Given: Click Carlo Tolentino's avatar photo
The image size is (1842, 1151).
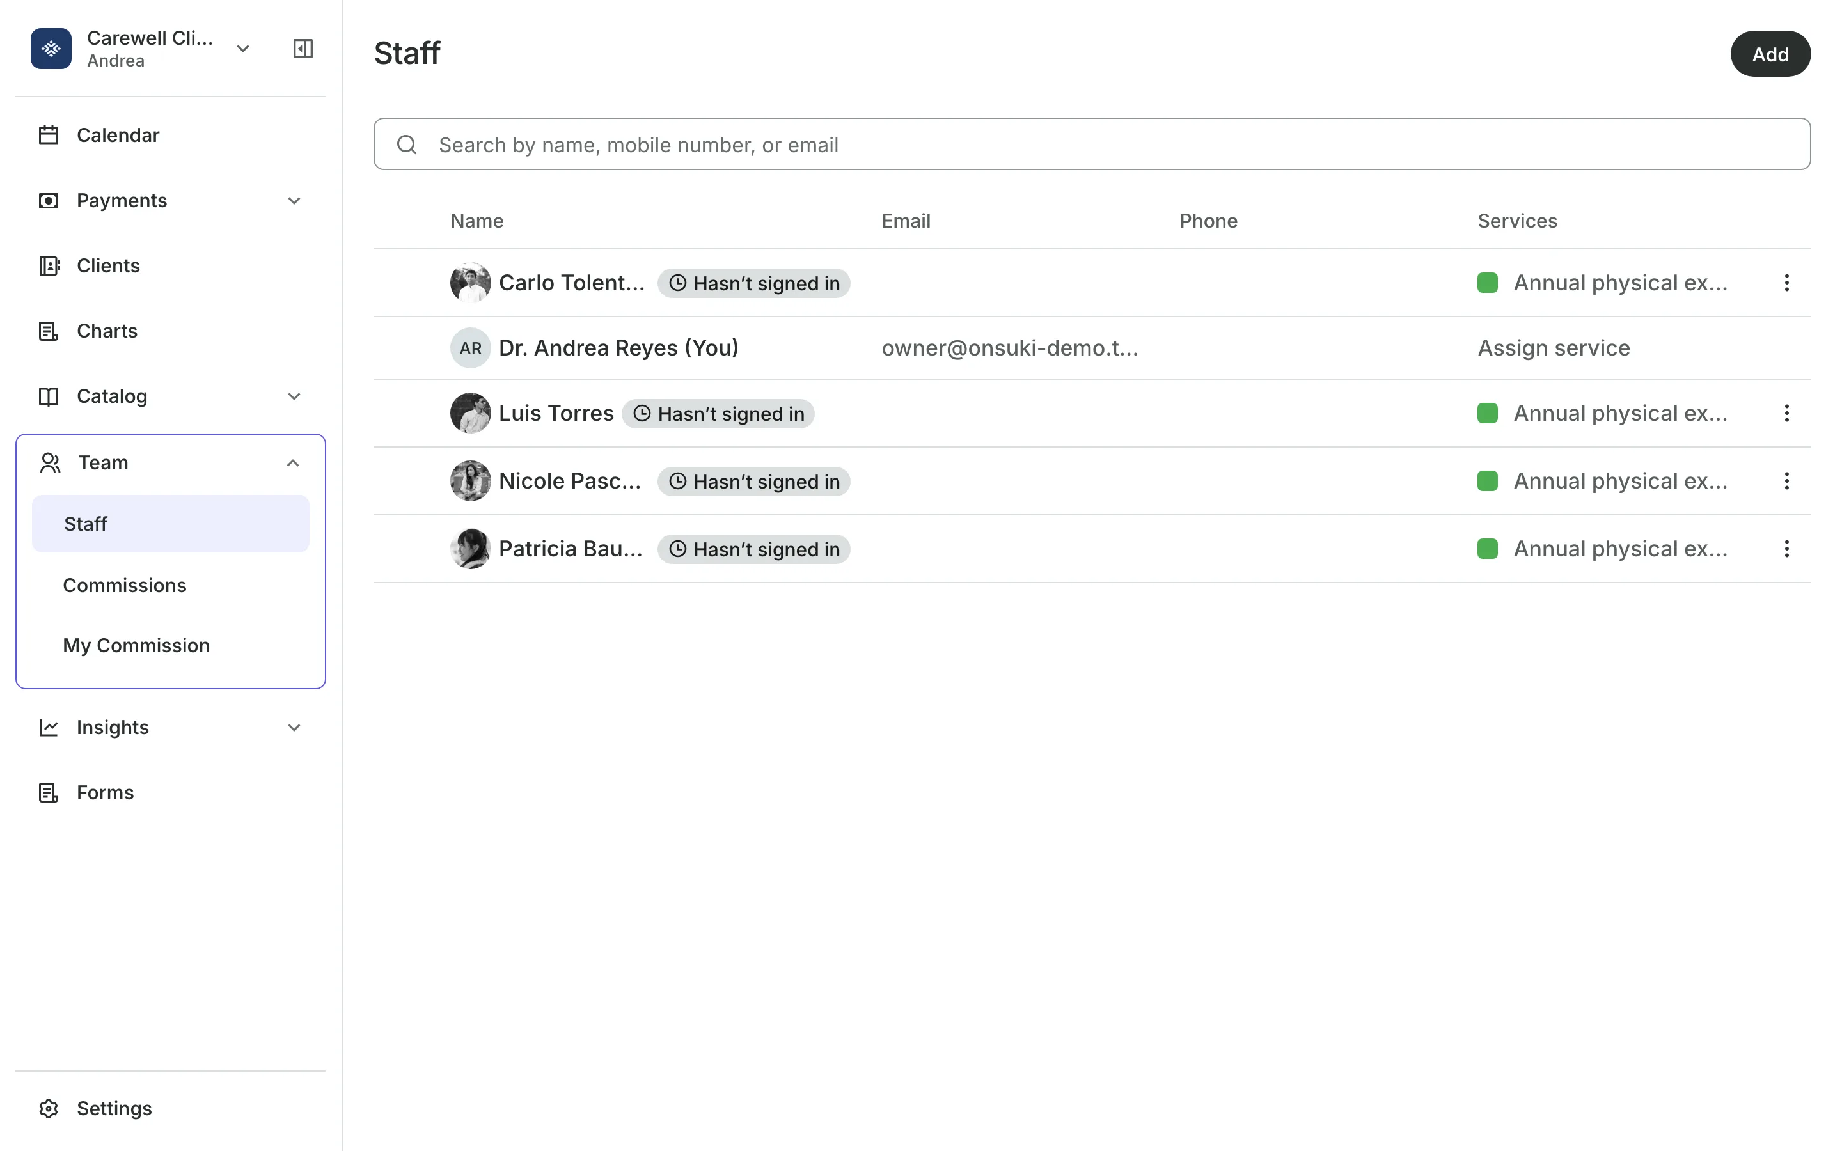Looking at the screenshot, I should coord(470,283).
